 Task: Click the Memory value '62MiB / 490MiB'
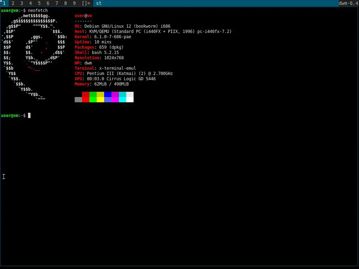(111, 84)
